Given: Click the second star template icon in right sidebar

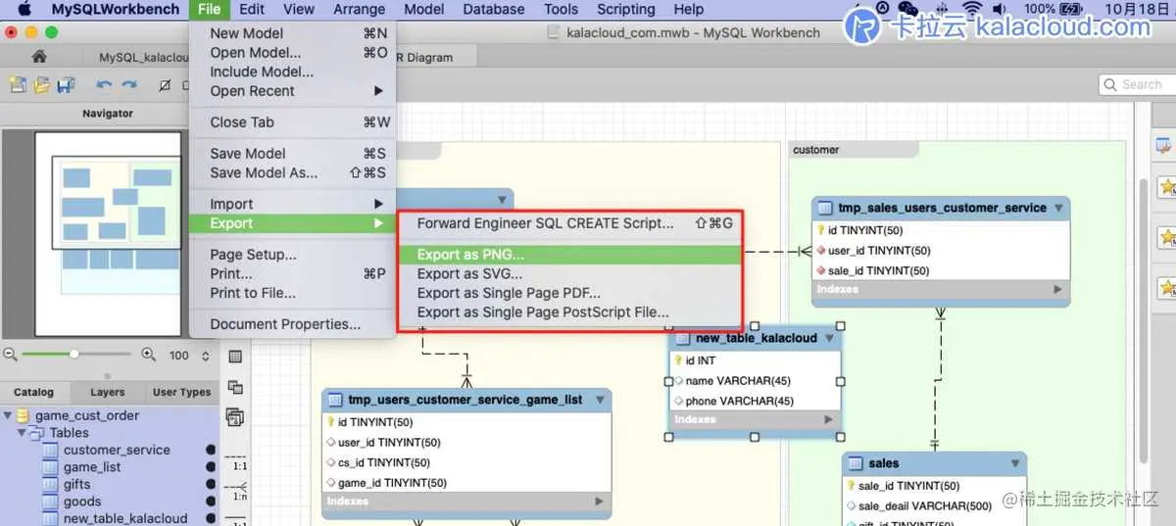Looking at the screenshot, I should click(1167, 237).
